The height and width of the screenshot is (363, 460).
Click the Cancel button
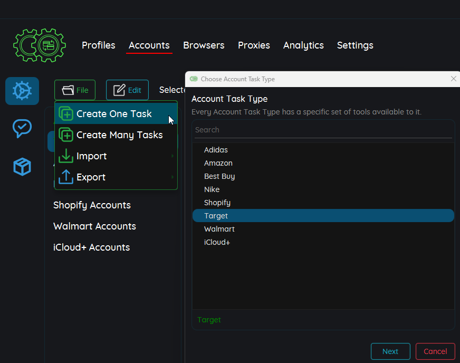(x=435, y=351)
